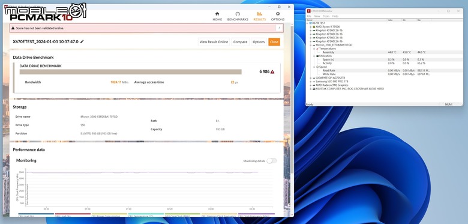Expand the AMD Radeon Graphics node
Image resolution: width=468 pixels, height=224 pixels.
[x=311, y=85]
